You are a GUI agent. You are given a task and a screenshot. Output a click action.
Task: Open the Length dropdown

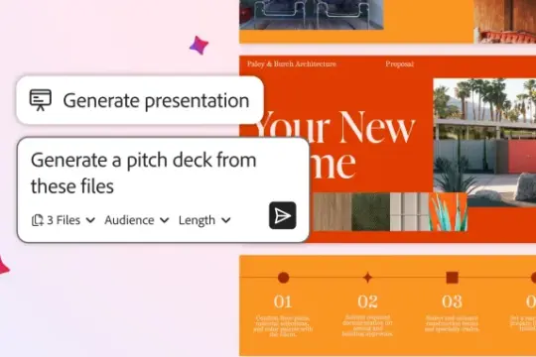click(x=204, y=220)
